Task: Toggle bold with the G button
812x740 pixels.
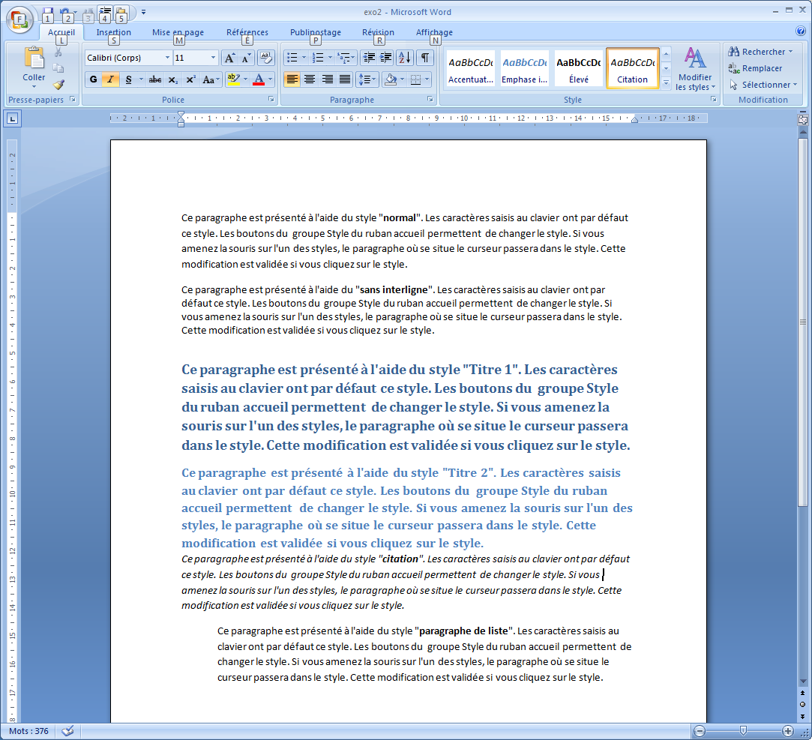Action: (93, 79)
